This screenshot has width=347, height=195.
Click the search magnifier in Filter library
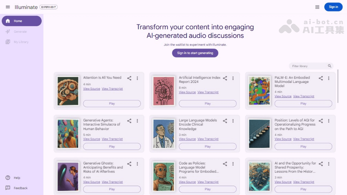click(329, 66)
